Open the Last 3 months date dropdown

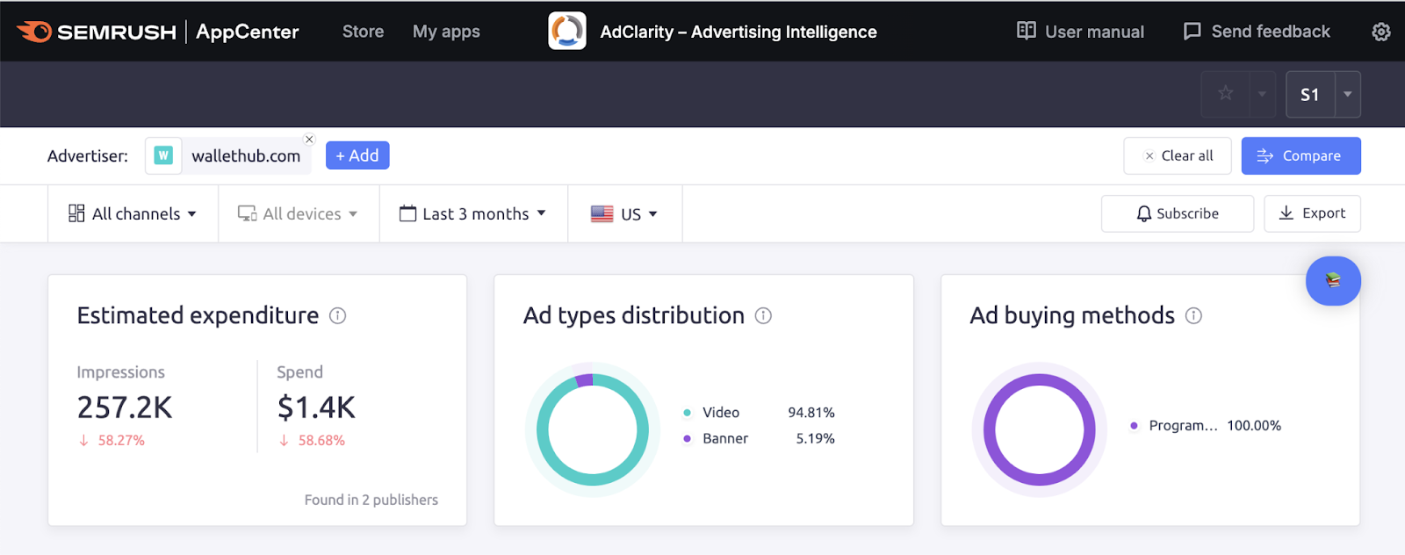[x=473, y=213]
